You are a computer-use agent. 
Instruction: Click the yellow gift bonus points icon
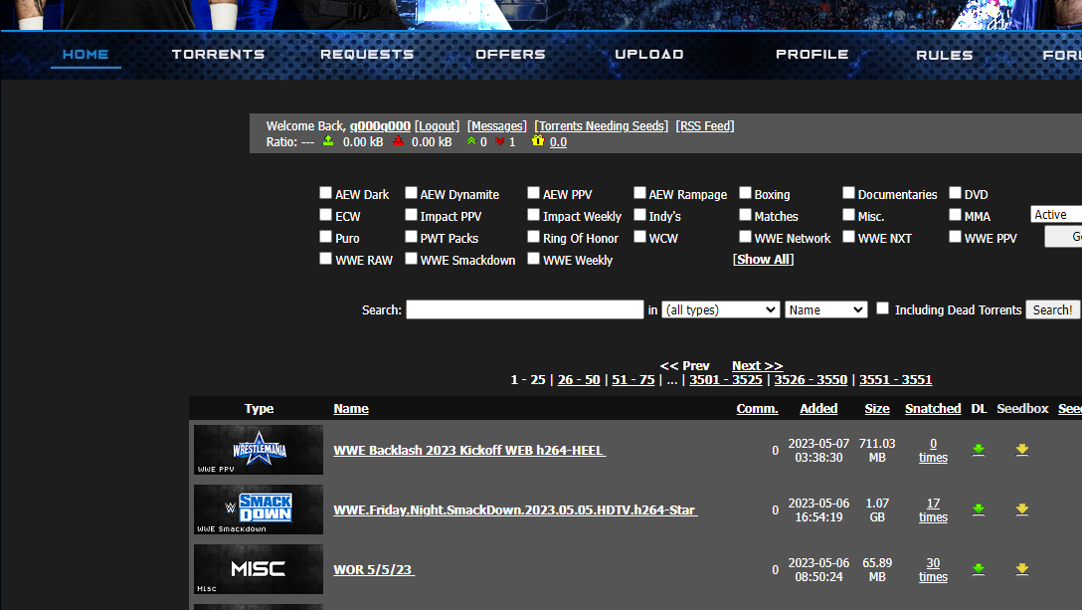coord(538,141)
